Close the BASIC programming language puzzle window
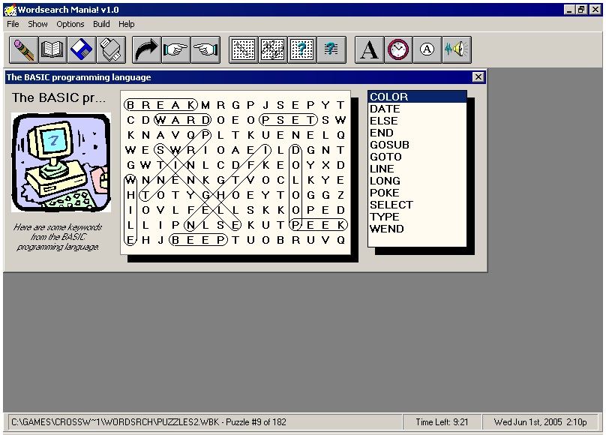 (478, 77)
